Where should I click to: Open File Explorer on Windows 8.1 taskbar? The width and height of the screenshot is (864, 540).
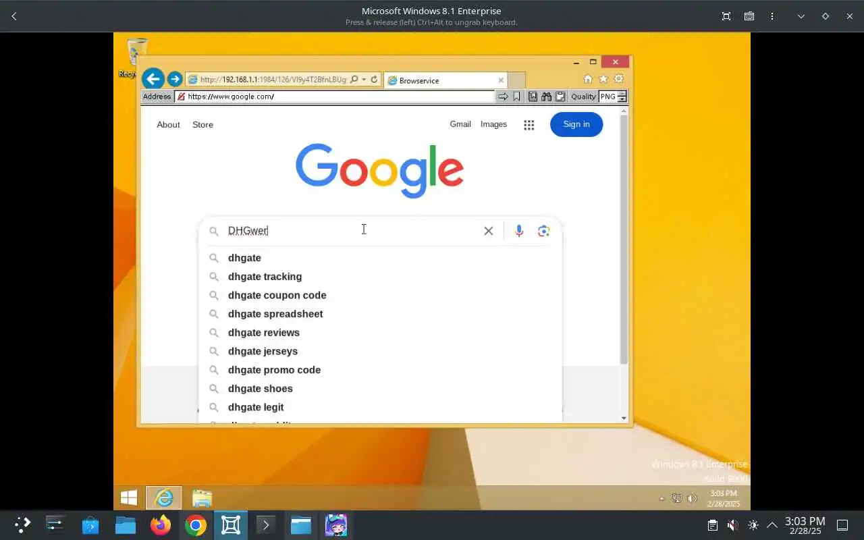tap(202, 498)
